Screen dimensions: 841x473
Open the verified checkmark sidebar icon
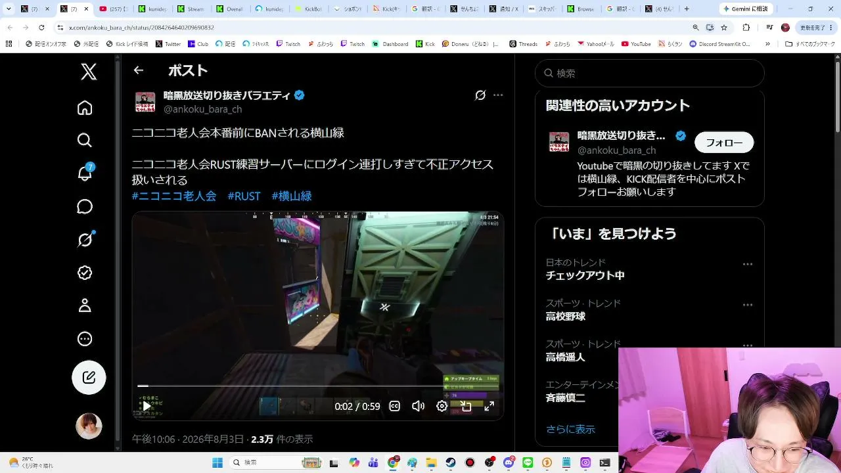coord(85,273)
